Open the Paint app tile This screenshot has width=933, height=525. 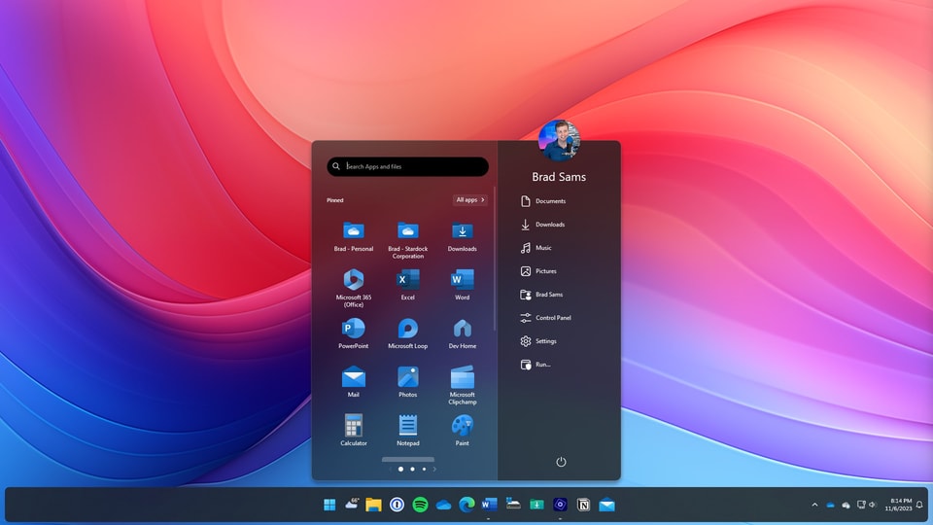pos(463,431)
